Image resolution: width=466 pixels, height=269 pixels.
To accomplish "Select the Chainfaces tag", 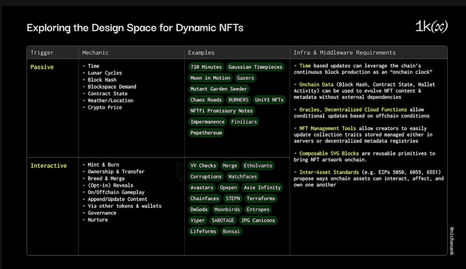I will point(205,198).
